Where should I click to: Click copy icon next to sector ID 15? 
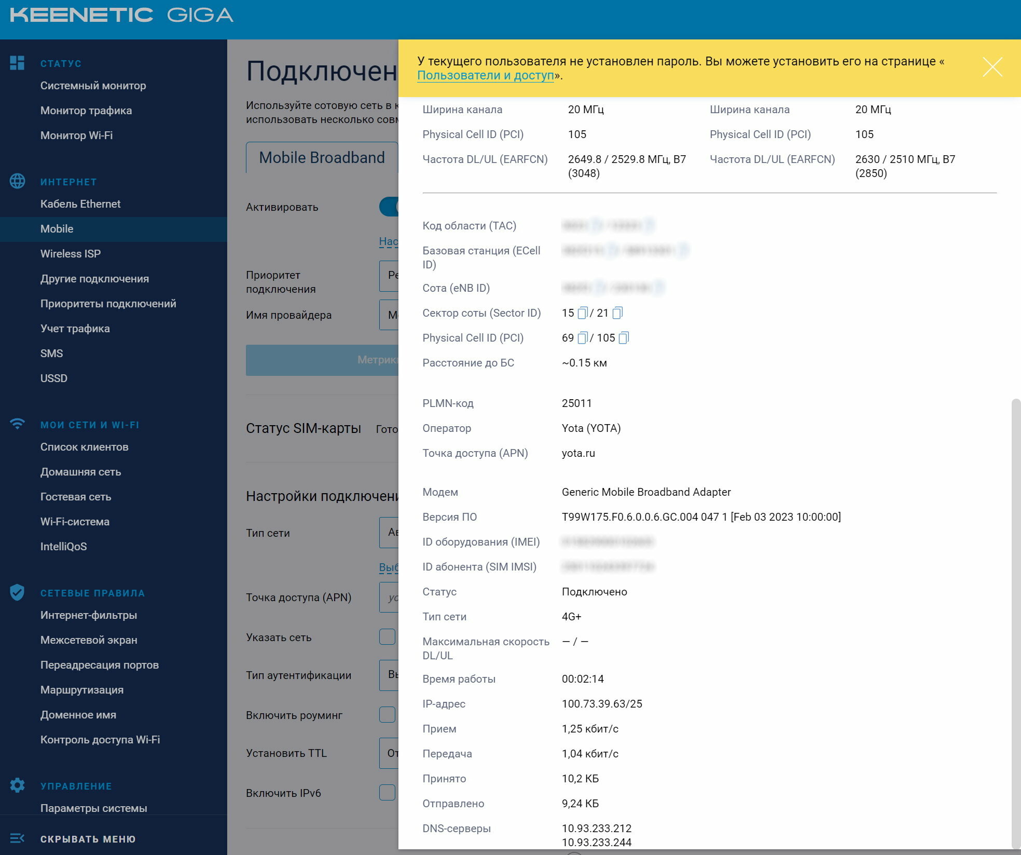pyautogui.click(x=583, y=313)
